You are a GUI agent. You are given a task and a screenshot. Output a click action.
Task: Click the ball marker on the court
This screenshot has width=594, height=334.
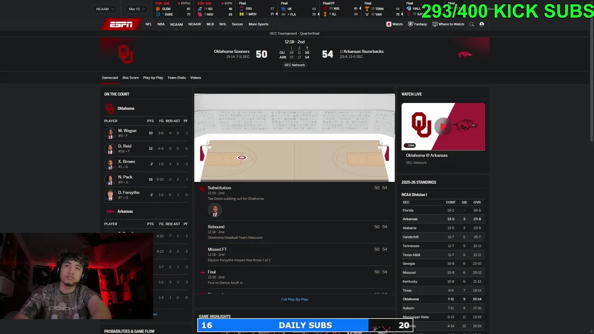(x=242, y=158)
